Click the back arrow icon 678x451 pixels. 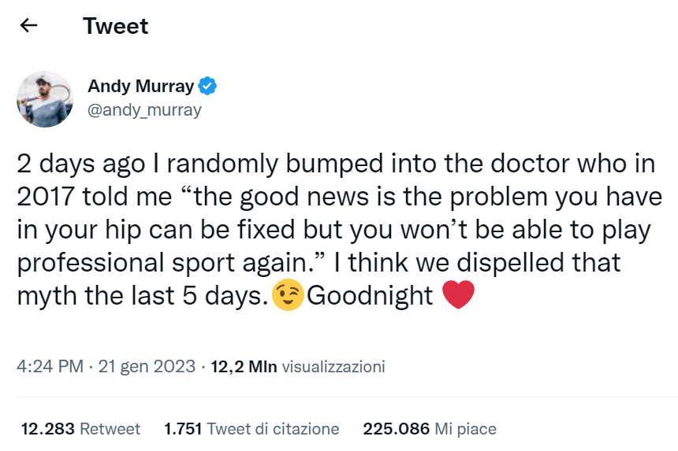(29, 26)
